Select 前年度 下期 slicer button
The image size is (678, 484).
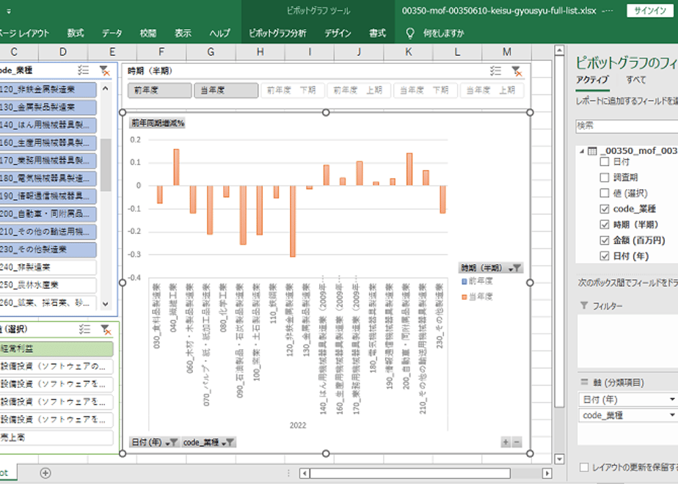[x=293, y=90]
